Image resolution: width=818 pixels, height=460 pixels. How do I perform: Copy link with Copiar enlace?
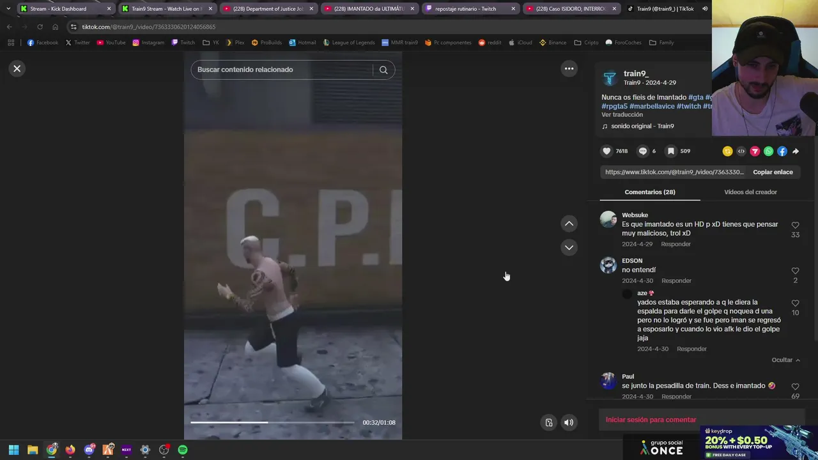773,172
